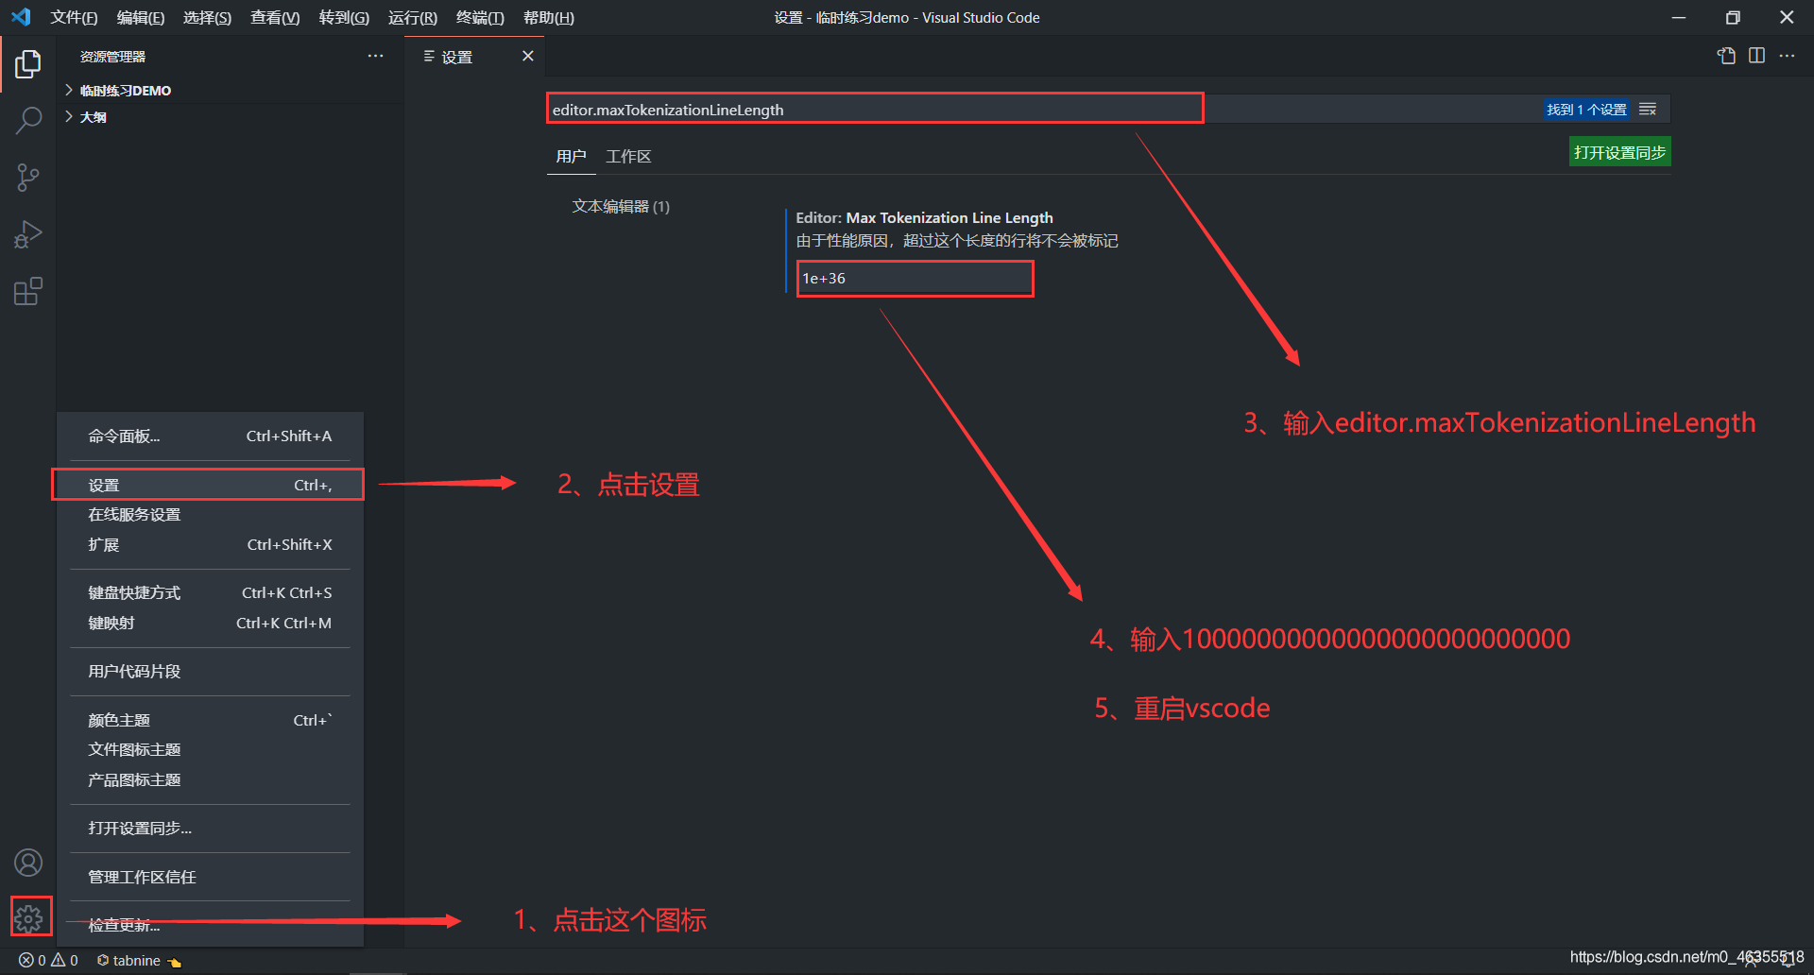Choose 产品图标主题 from the menu
The height and width of the screenshot is (975, 1814).
(210, 780)
